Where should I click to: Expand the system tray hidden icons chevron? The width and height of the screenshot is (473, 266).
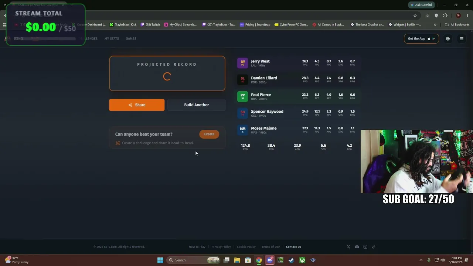421,260
